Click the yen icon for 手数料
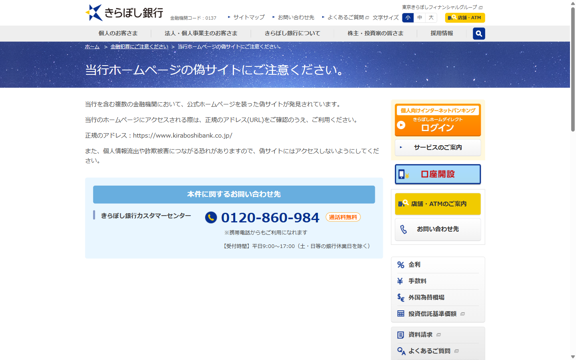576x360 pixels. 400,281
